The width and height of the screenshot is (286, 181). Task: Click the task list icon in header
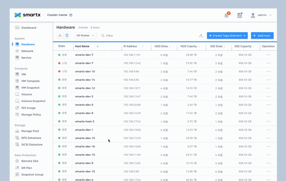[x=239, y=15]
